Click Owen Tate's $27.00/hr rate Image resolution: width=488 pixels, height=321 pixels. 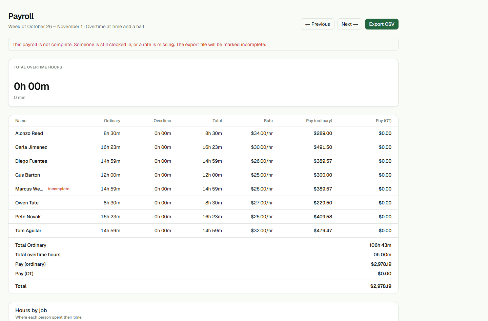262,203
